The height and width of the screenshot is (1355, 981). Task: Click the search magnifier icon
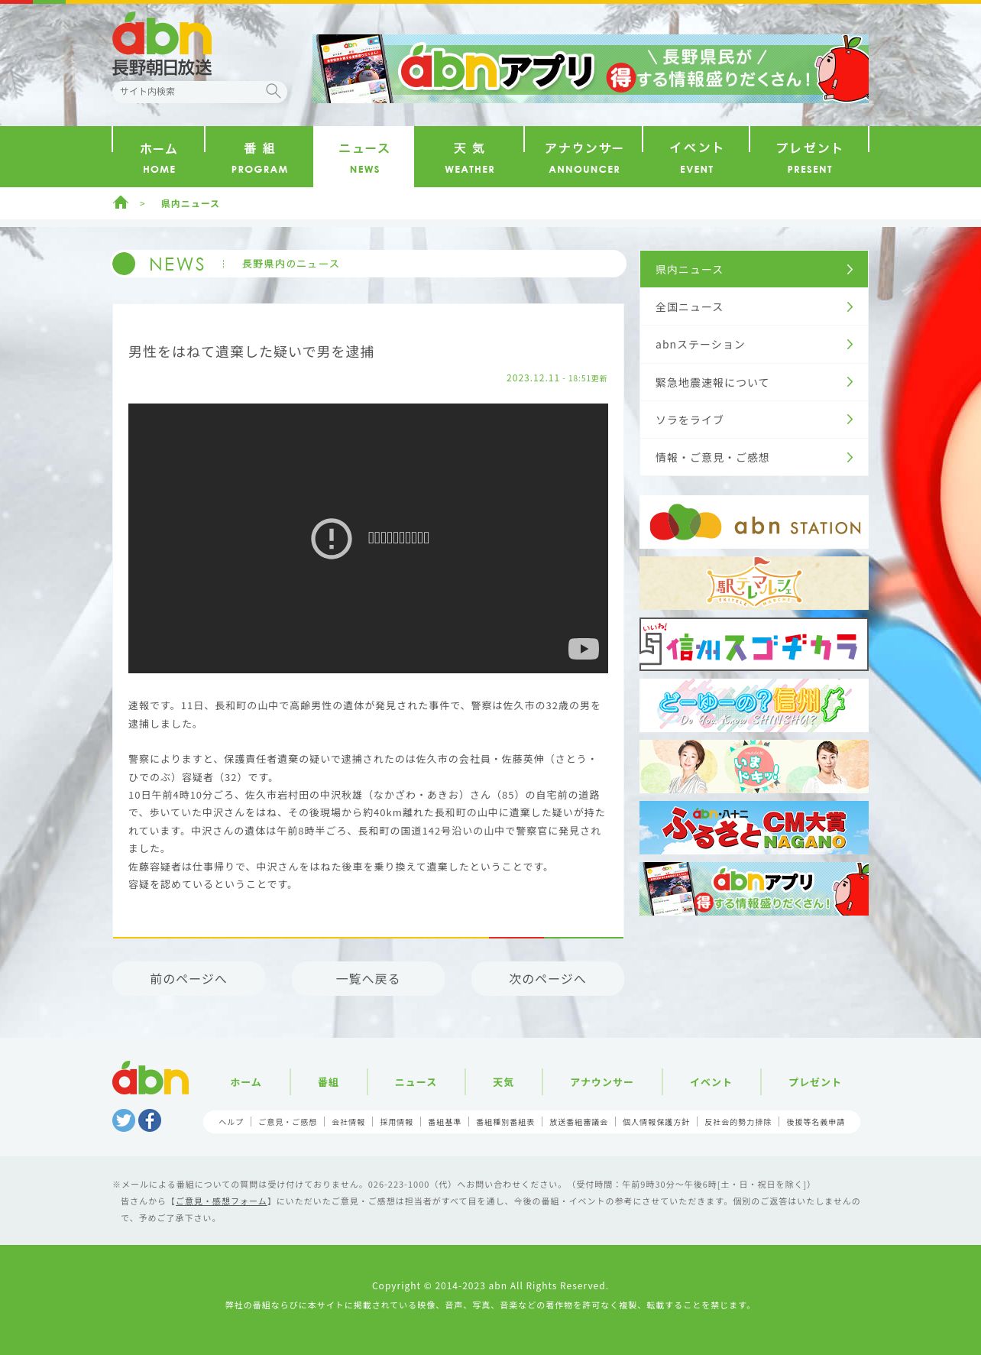click(273, 91)
